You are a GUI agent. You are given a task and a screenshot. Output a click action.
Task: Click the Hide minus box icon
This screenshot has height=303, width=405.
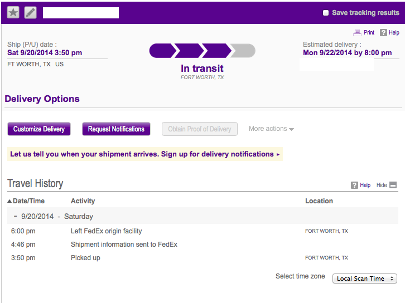click(x=393, y=185)
